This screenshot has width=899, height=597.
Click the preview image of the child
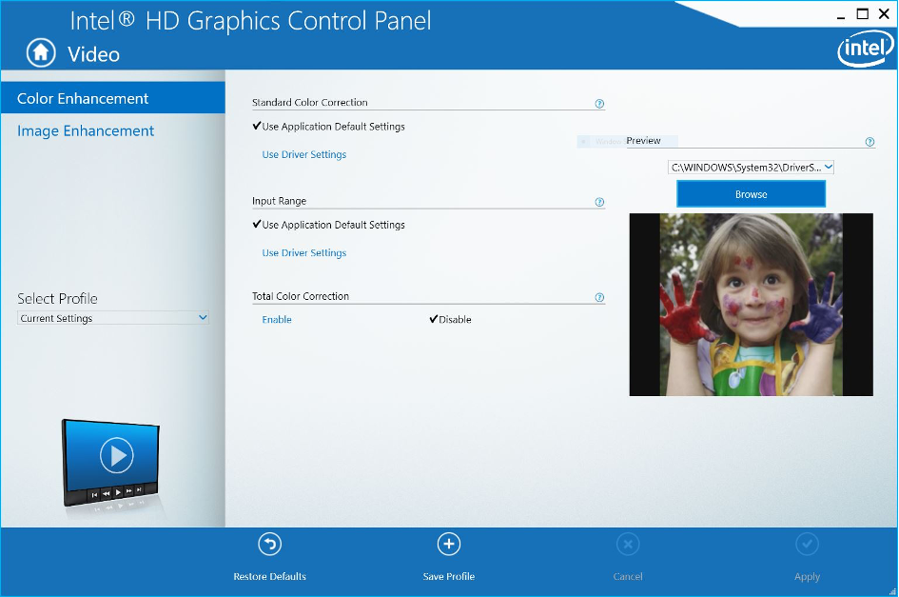pyautogui.click(x=751, y=304)
